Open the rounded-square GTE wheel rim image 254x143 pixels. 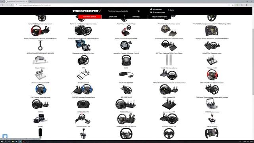point(126,133)
